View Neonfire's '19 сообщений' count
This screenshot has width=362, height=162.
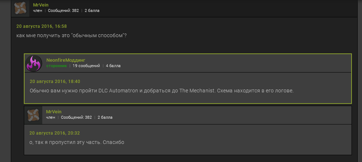(86, 66)
